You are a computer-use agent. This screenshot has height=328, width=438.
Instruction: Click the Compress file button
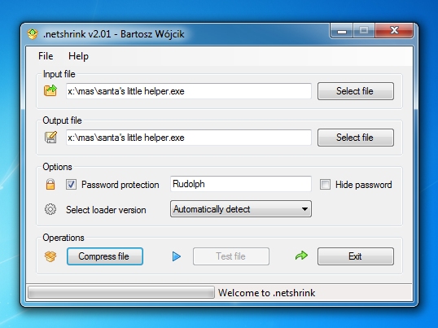[x=105, y=256]
